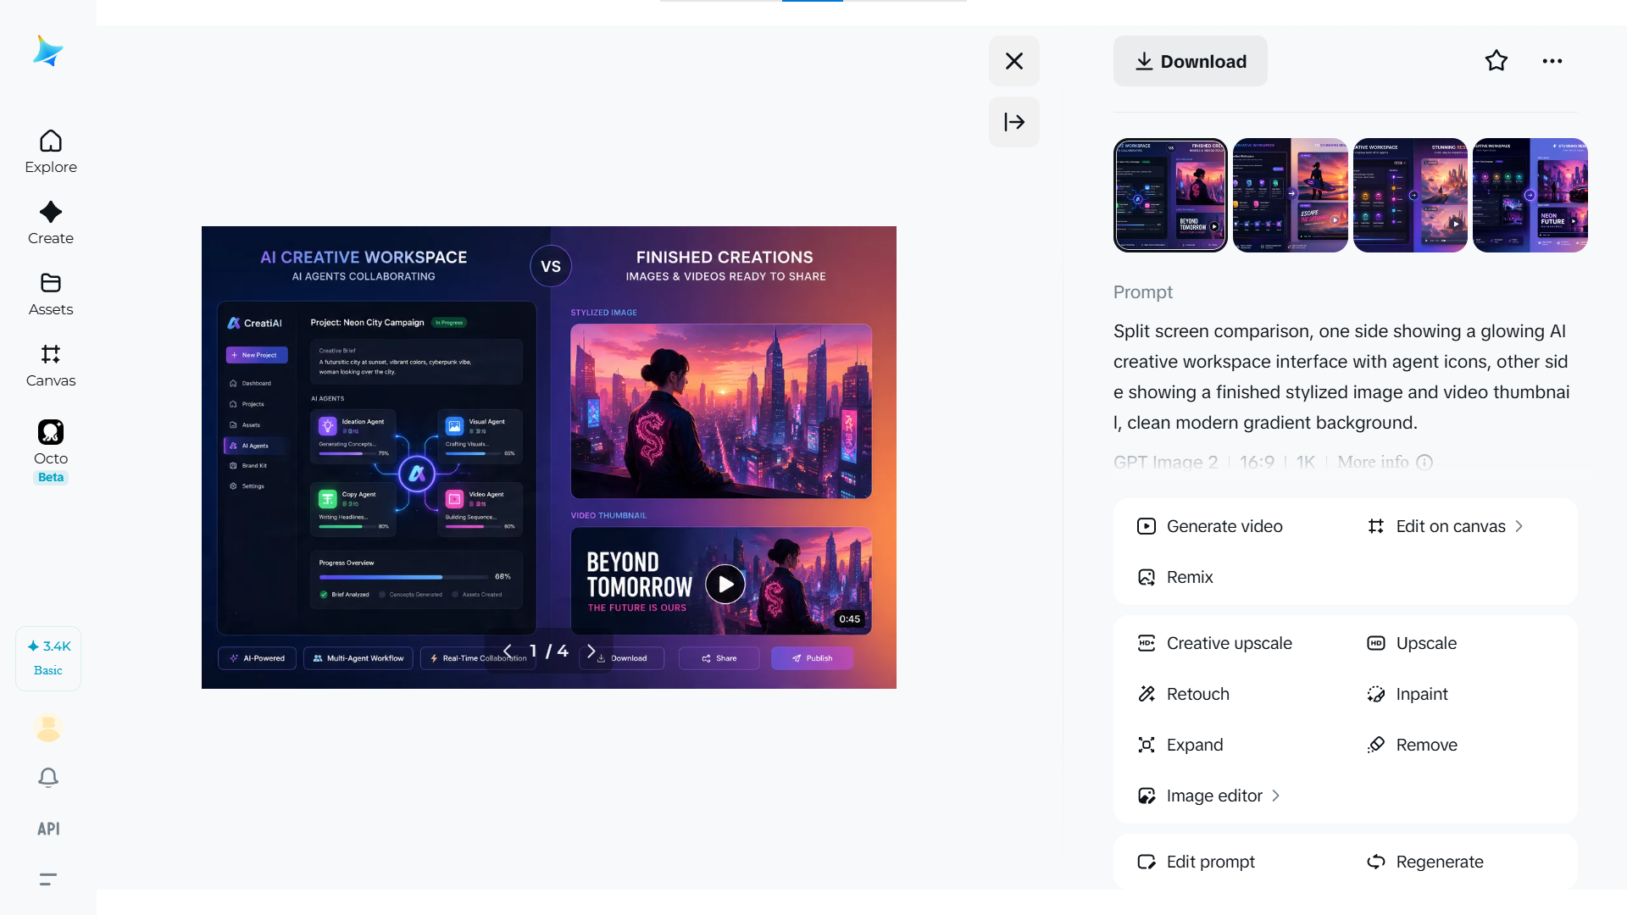The width and height of the screenshot is (1627, 915).
Task: Click the More info circle icon
Action: (x=1424, y=462)
